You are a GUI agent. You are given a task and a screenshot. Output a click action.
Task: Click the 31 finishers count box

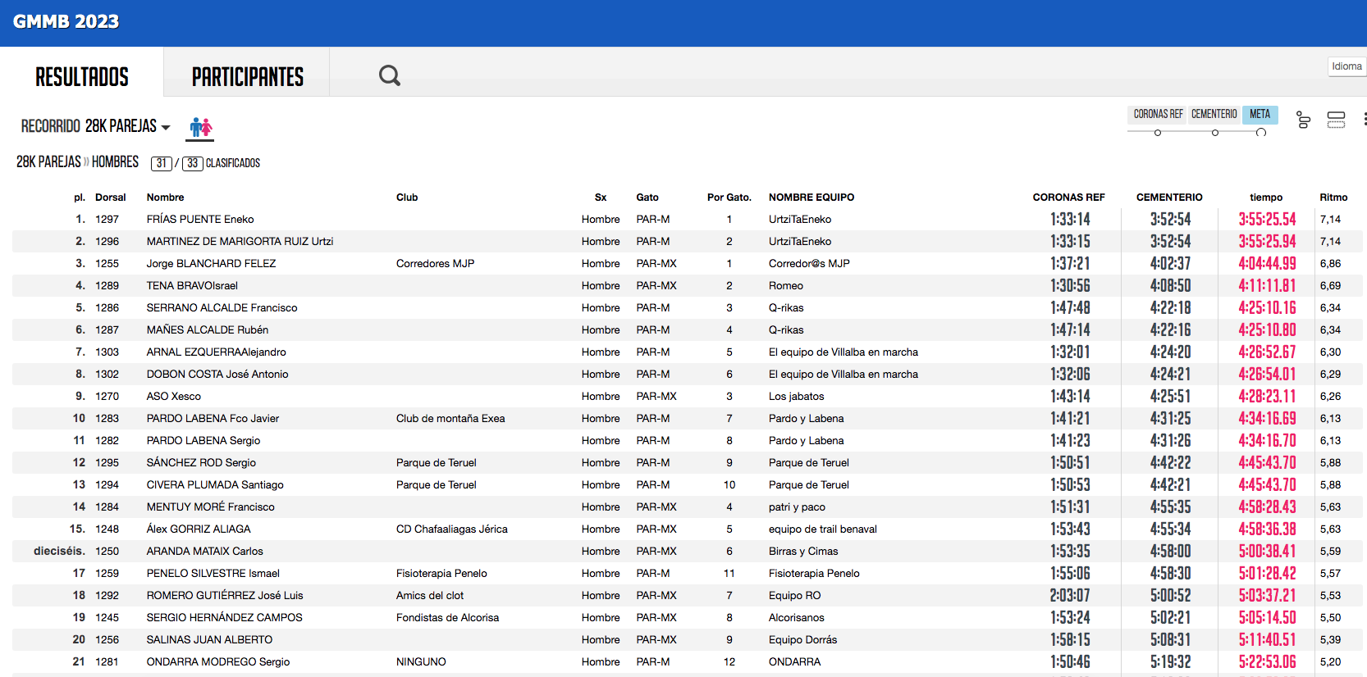(x=162, y=163)
